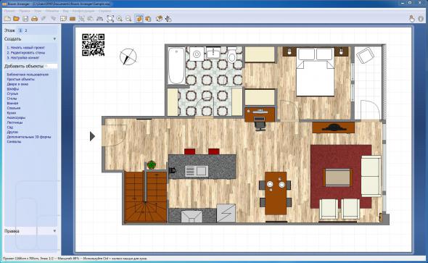Open Ванная category
428x263 pixels.
(12, 104)
